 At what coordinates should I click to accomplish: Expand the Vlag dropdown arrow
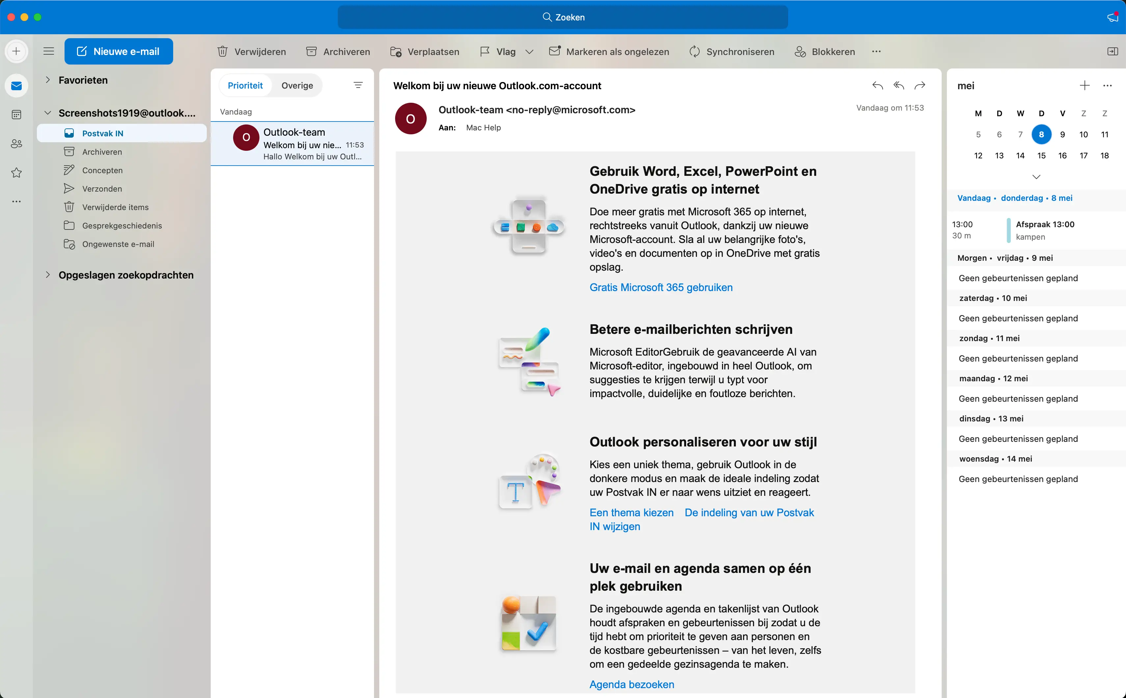(529, 51)
